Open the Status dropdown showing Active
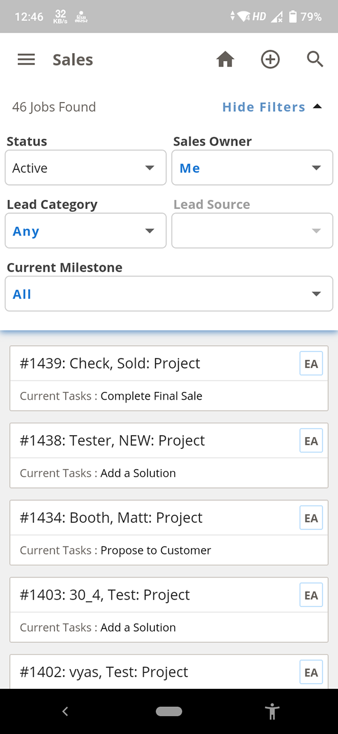Image resolution: width=338 pixels, height=734 pixels. (86, 168)
